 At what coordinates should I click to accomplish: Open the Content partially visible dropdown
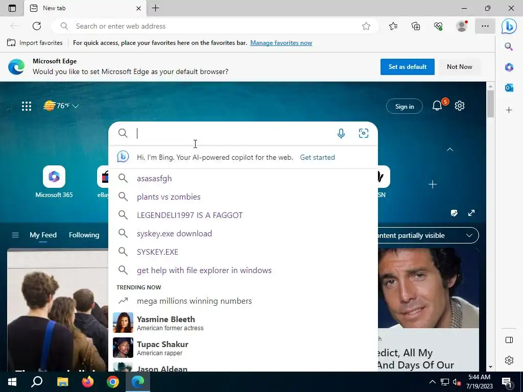(x=428, y=235)
